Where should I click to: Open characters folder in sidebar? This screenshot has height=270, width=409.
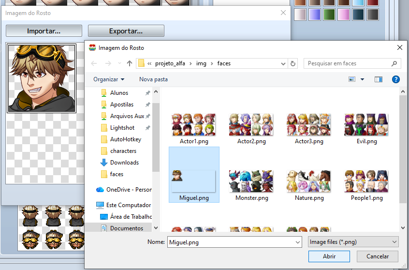123,151
